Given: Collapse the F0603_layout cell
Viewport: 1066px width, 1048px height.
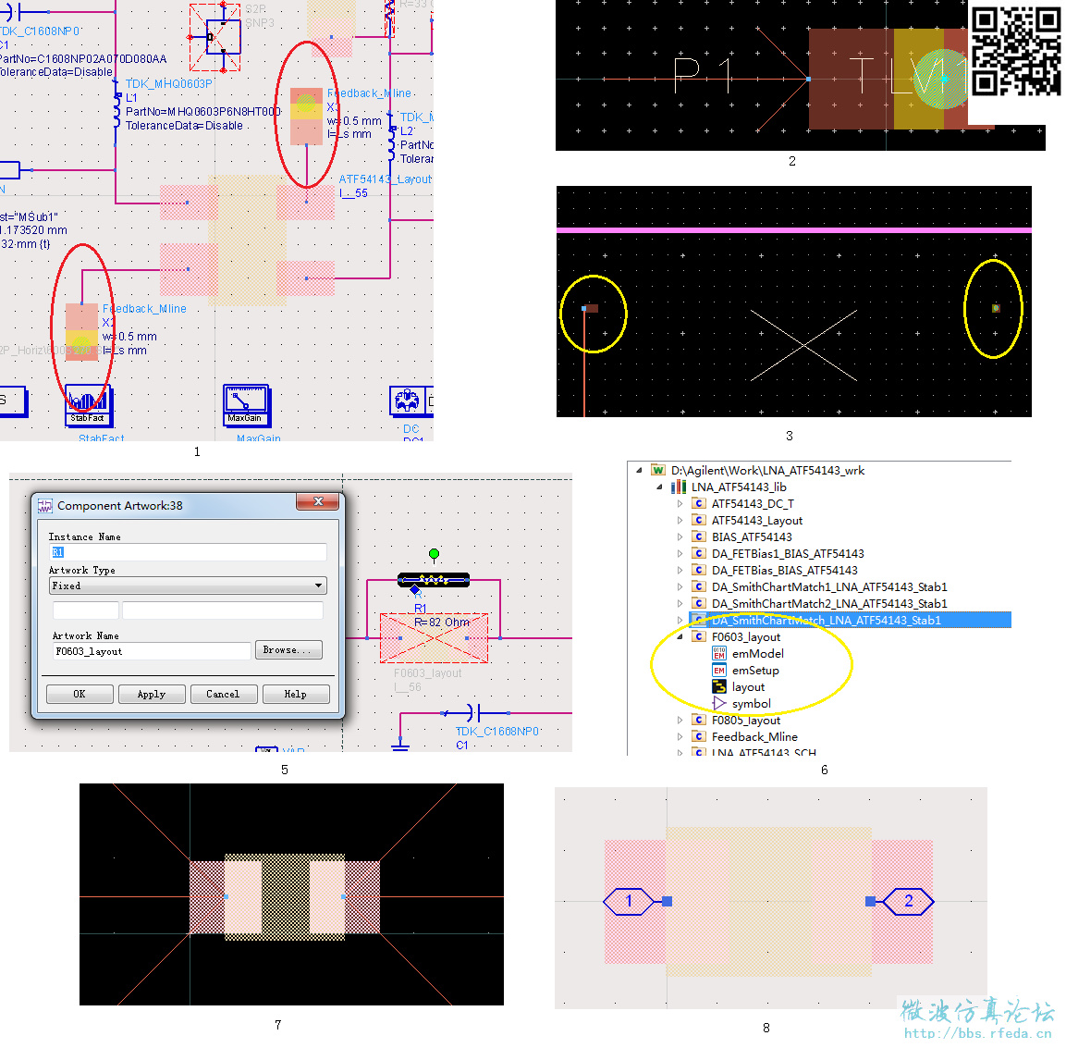Looking at the screenshot, I should click(x=680, y=637).
